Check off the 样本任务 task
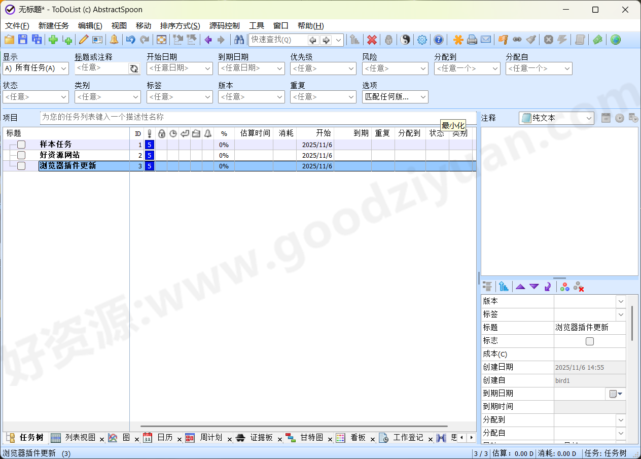The image size is (641, 459). coord(21,144)
